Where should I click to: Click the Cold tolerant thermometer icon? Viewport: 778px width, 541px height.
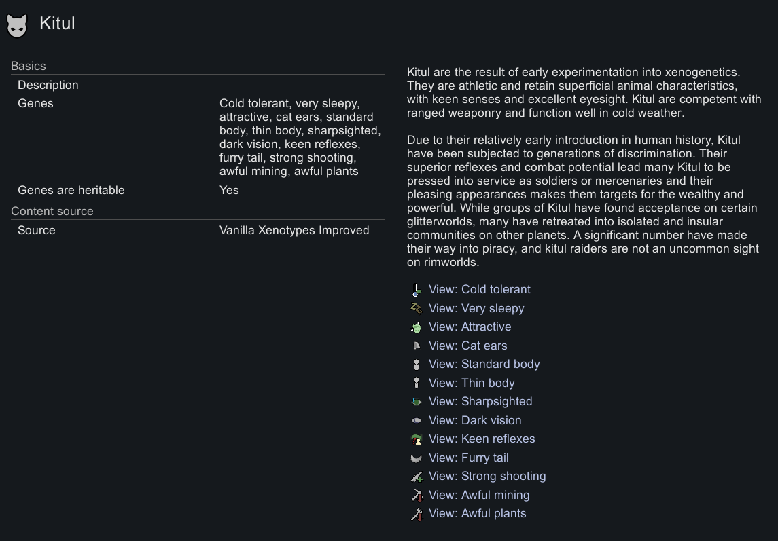[x=417, y=290]
